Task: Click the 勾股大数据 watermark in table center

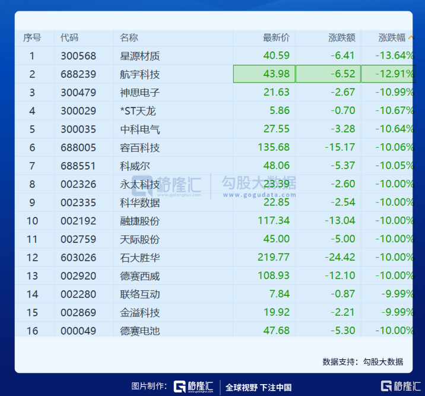Action: [x=258, y=184]
